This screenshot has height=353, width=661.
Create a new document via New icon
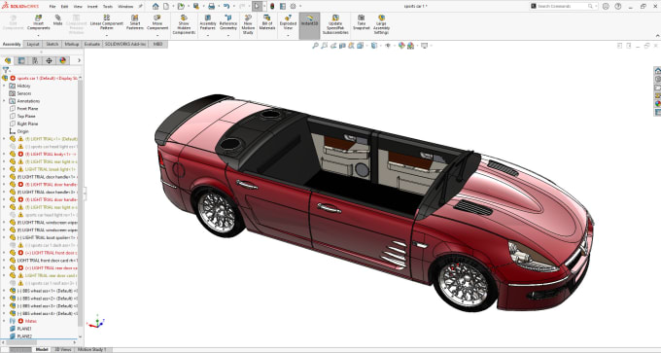pos(166,7)
